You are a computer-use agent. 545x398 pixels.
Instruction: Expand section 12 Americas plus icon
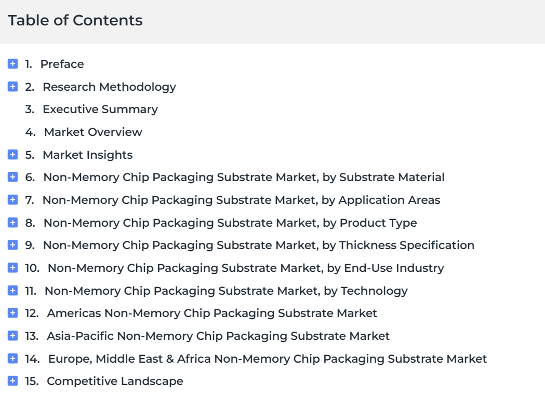(12, 313)
